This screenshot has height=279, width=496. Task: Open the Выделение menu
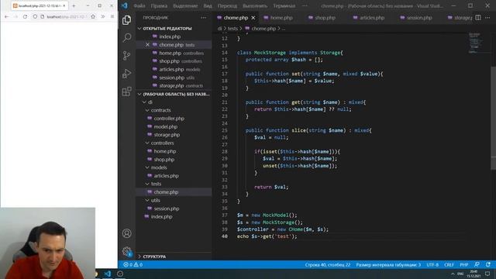185,5
